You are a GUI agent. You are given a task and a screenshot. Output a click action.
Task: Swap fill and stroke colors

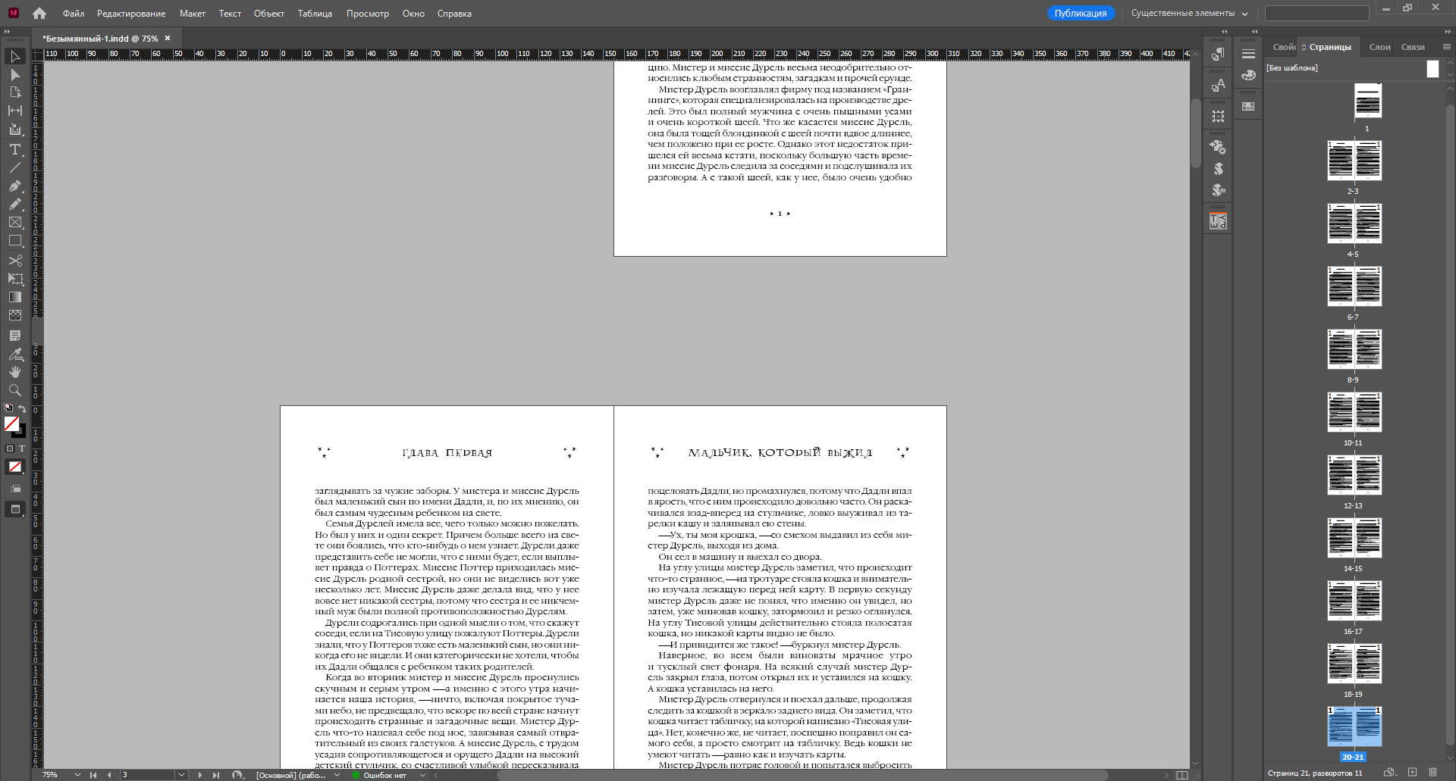tap(23, 408)
